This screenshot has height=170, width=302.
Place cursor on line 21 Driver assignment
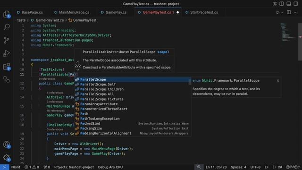79,144
